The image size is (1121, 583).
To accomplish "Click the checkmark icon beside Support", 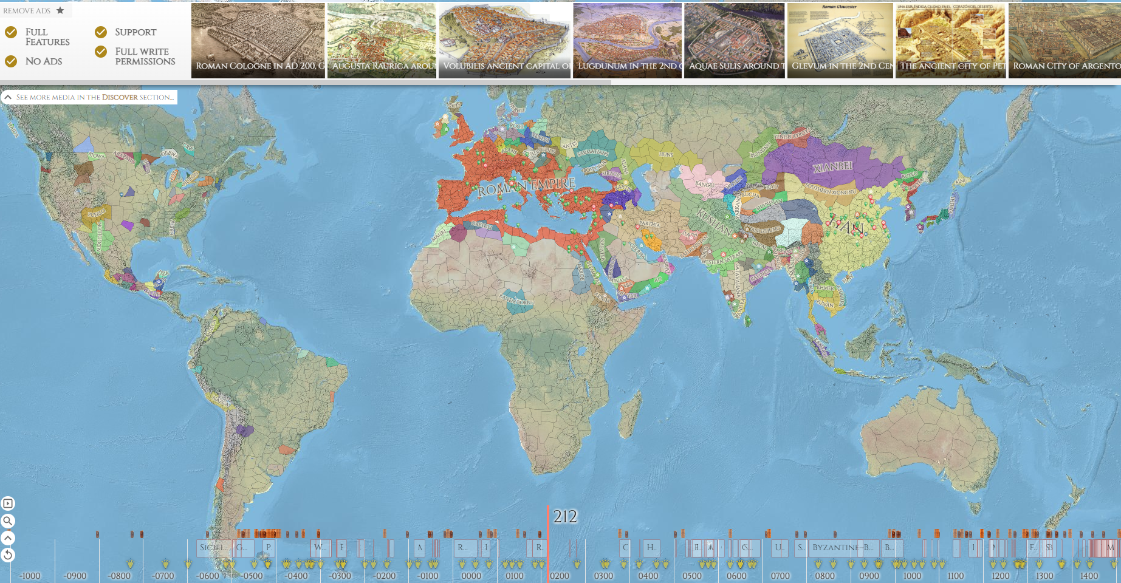I will coord(101,32).
